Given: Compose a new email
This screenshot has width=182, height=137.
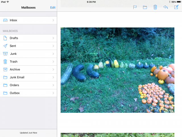Looking at the screenshot, I should [176, 7].
